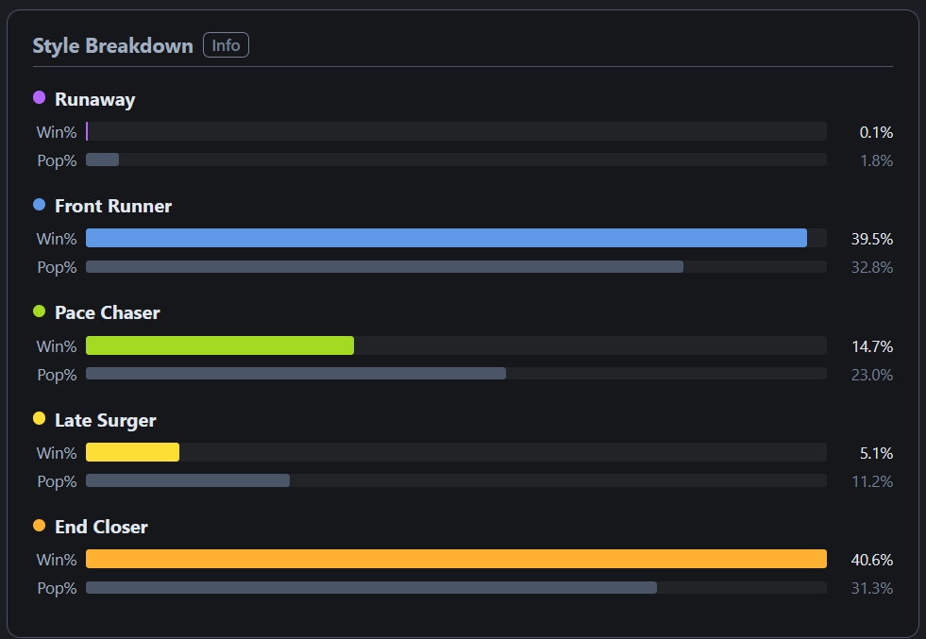Image resolution: width=926 pixels, height=639 pixels.
Task: Click the Info button beside Style Breakdown
Action: tap(226, 45)
